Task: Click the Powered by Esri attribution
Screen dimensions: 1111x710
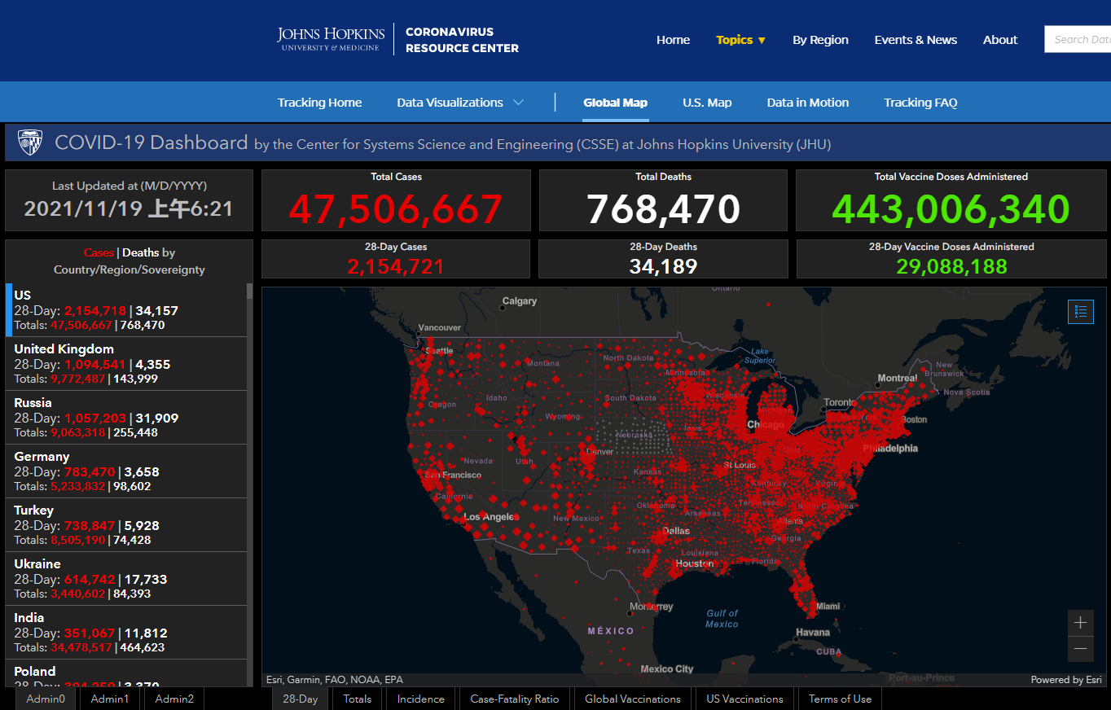Action: click(1065, 680)
